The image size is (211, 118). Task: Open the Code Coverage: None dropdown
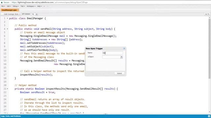point(12,14)
